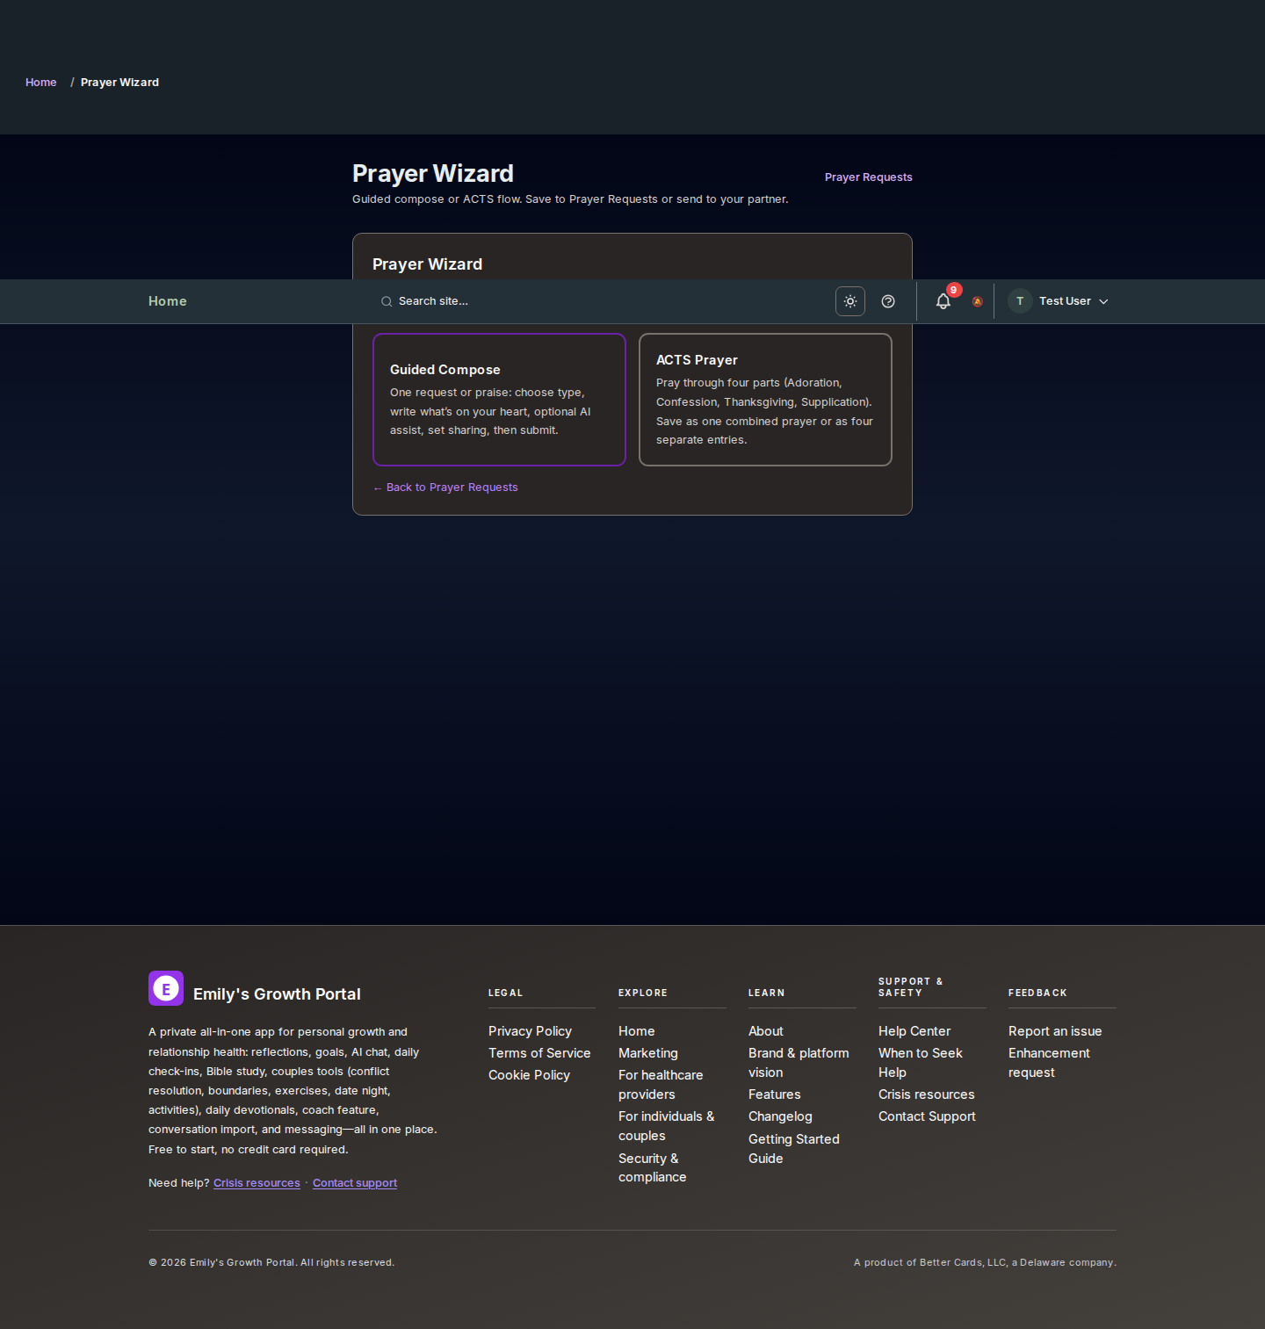This screenshot has height=1329, width=1265.
Task: Select the Guided Compose option card
Action: click(498, 400)
